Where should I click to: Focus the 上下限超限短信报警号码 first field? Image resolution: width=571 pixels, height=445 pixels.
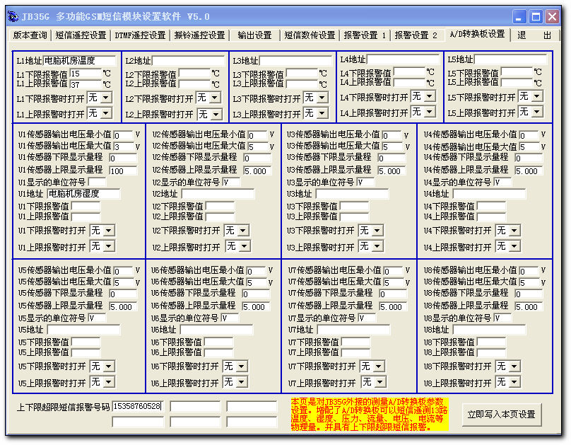tap(138, 406)
